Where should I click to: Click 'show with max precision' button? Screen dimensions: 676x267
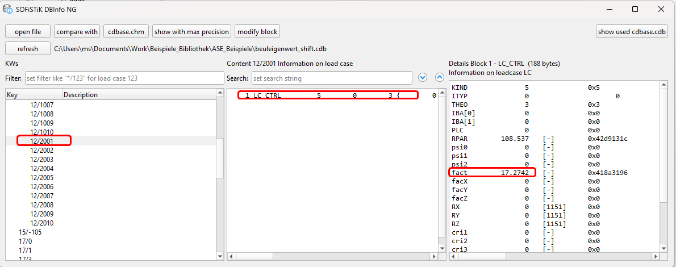pos(192,32)
